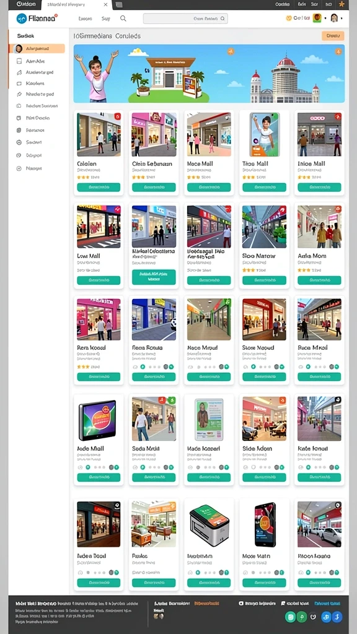Click the Kiabians sidebar icon

pos(19,84)
